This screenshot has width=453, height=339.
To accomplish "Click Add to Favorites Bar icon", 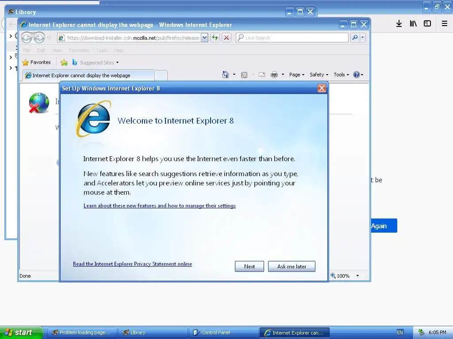I will pos(64,62).
